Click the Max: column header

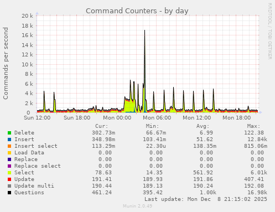pos(253,126)
